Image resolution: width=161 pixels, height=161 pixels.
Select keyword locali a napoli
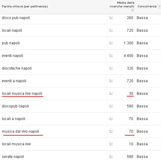pos(14,119)
